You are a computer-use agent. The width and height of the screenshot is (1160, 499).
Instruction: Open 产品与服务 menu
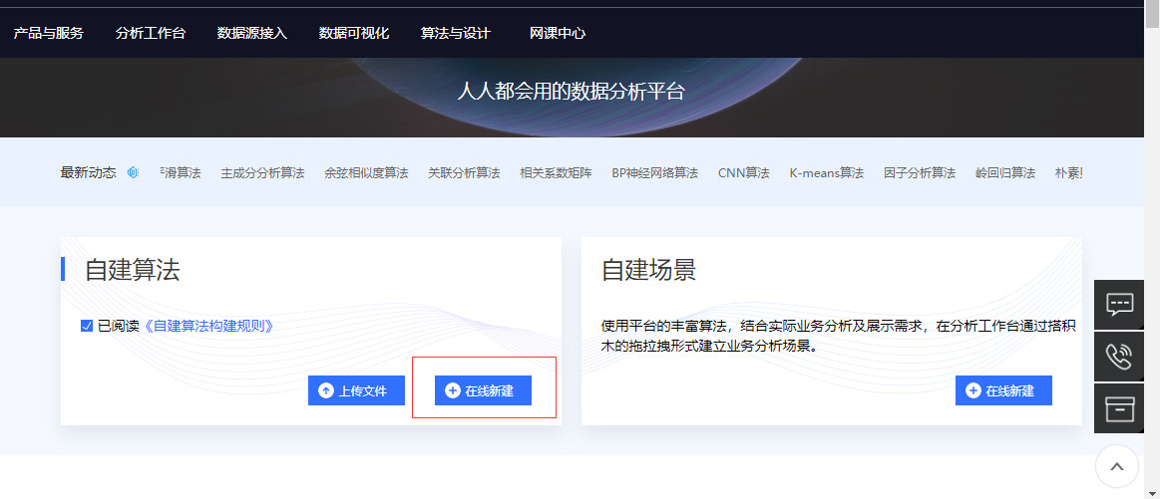point(49,33)
